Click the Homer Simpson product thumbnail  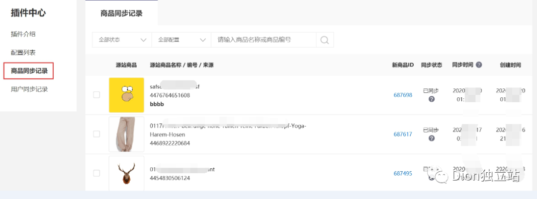coord(126,95)
